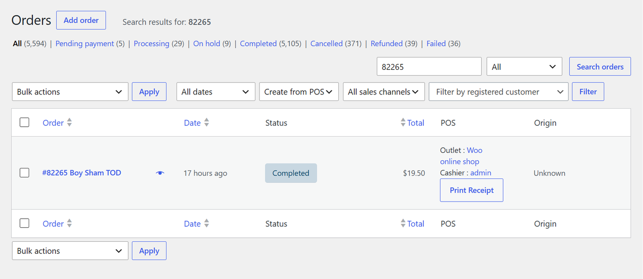The width and height of the screenshot is (643, 279).
Task: Sort using the bottom Total column arrows
Action: click(x=403, y=224)
